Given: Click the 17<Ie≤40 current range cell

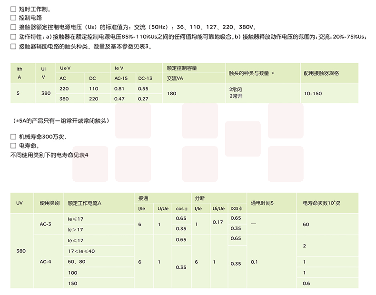Looking at the screenshot, I should pos(81,251).
